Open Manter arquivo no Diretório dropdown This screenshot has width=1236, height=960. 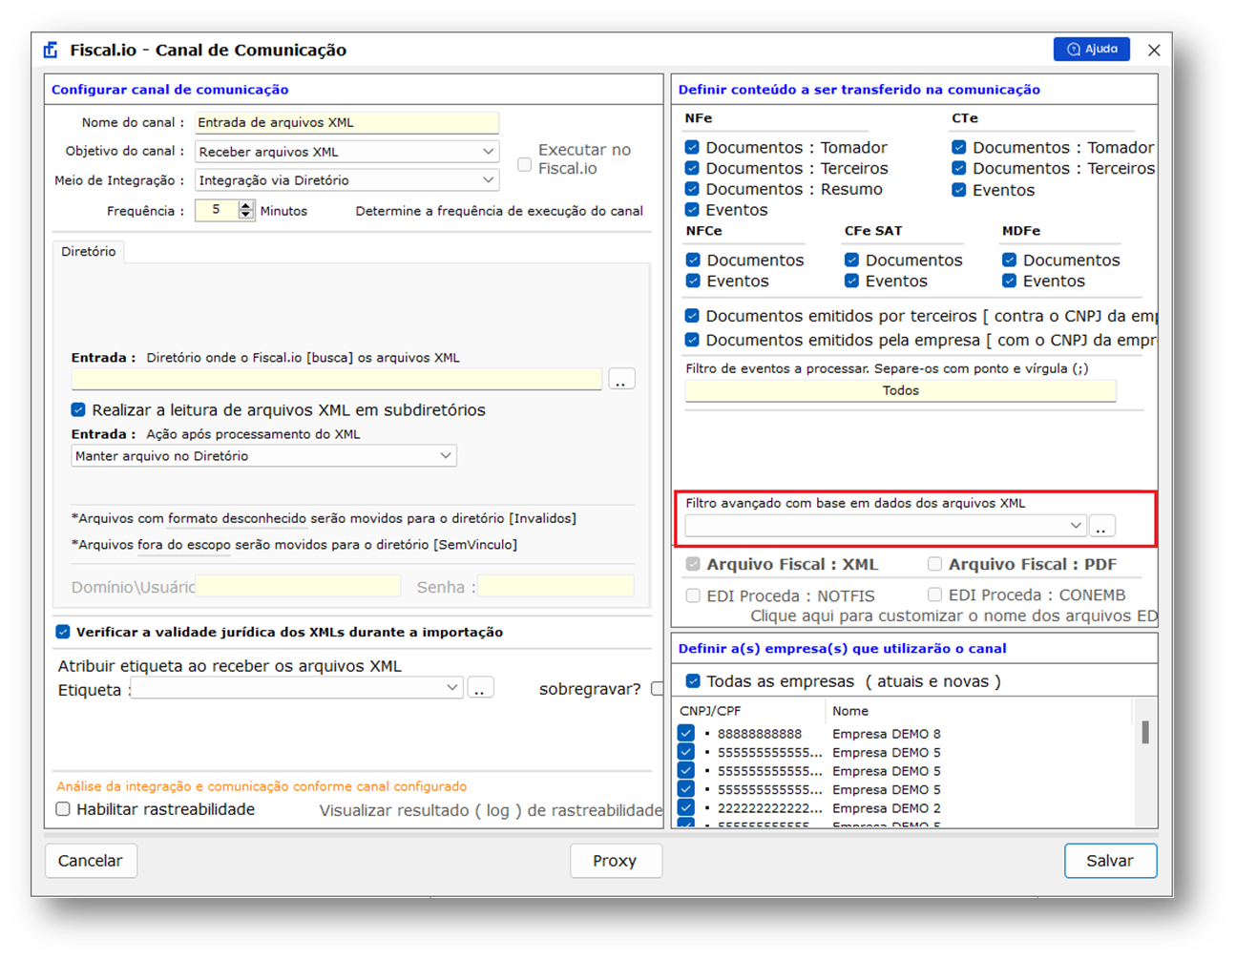[263, 456]
